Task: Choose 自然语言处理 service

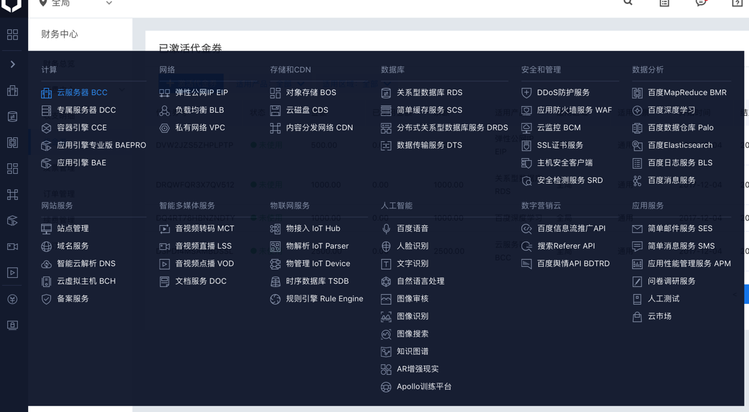Action: pyautogui.click(x=420, y=281)
